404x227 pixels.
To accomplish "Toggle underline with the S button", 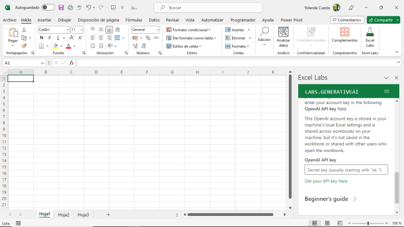I will [58, 38].
